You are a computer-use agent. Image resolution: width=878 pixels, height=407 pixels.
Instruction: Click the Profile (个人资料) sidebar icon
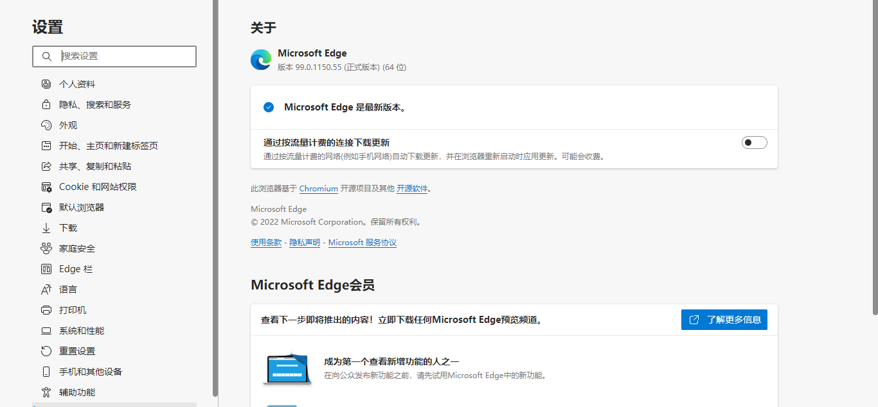coord(46,84)
